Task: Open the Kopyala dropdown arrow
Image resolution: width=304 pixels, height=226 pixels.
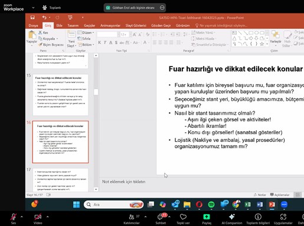Action: click(x=57, y=39)
